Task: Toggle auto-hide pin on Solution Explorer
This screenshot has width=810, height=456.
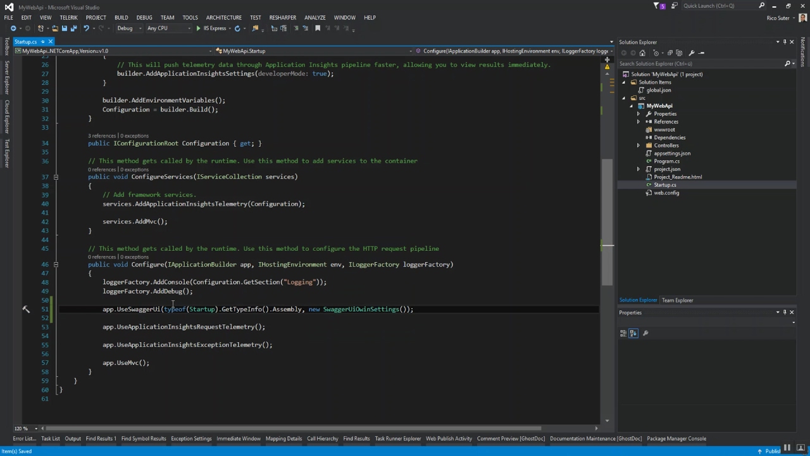Action: tap(785, 42)
